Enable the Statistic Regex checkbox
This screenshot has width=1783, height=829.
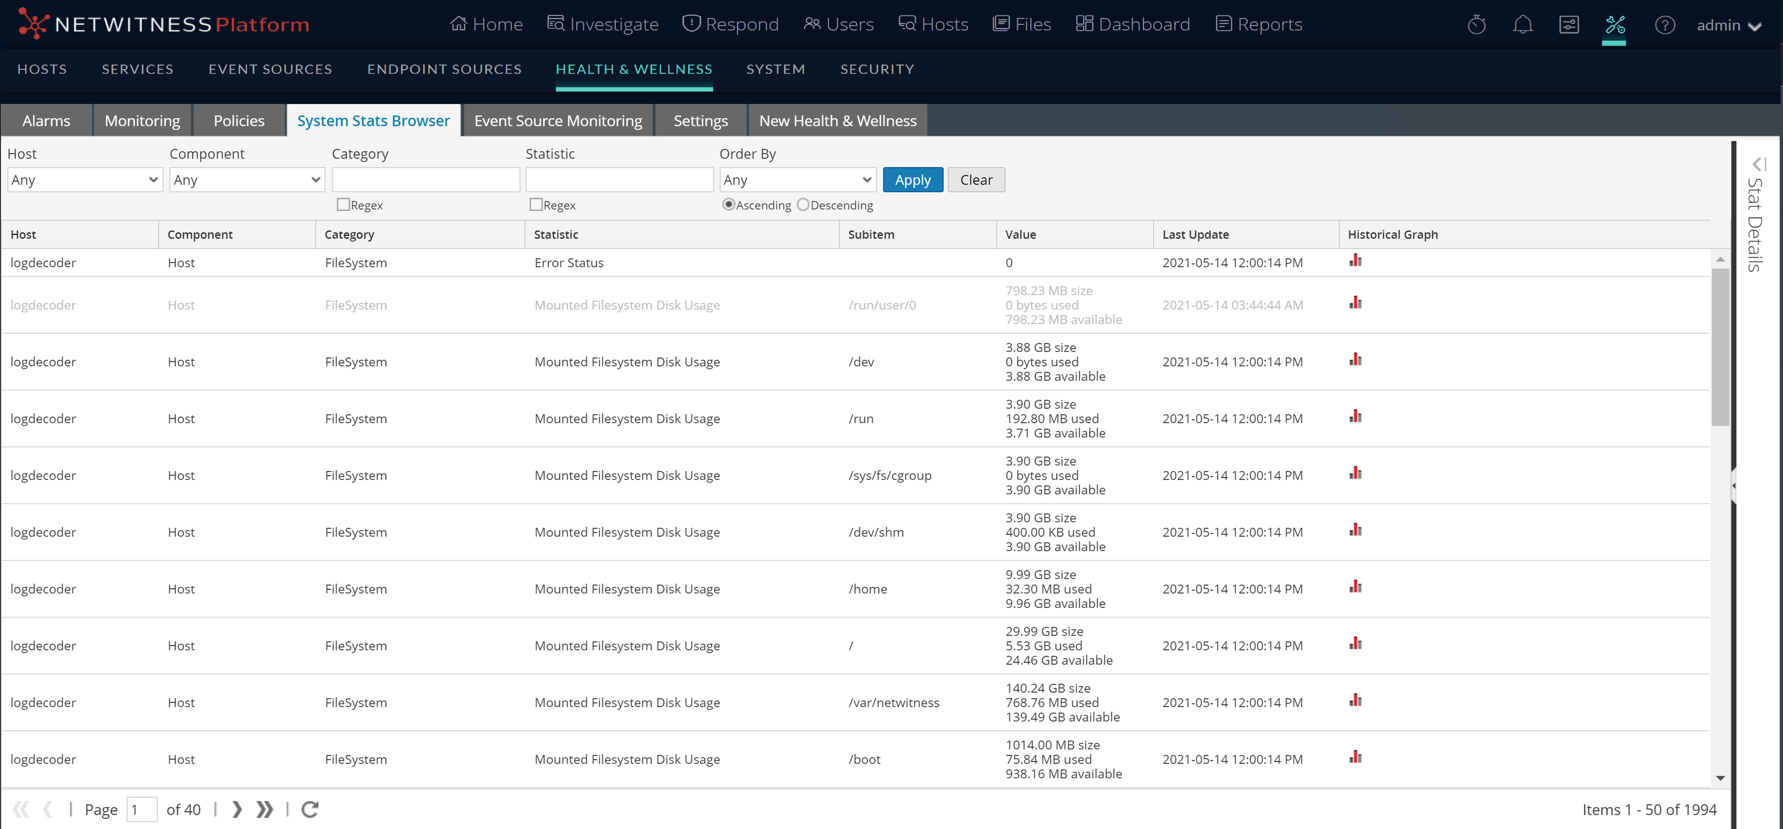click(536, 204)
